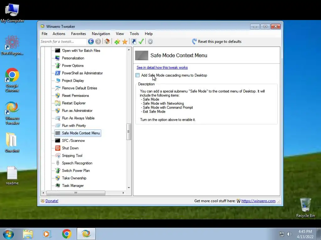Click the Shut Down red icon
Viewport: 321px width, 240px height.
coord(58,148)
